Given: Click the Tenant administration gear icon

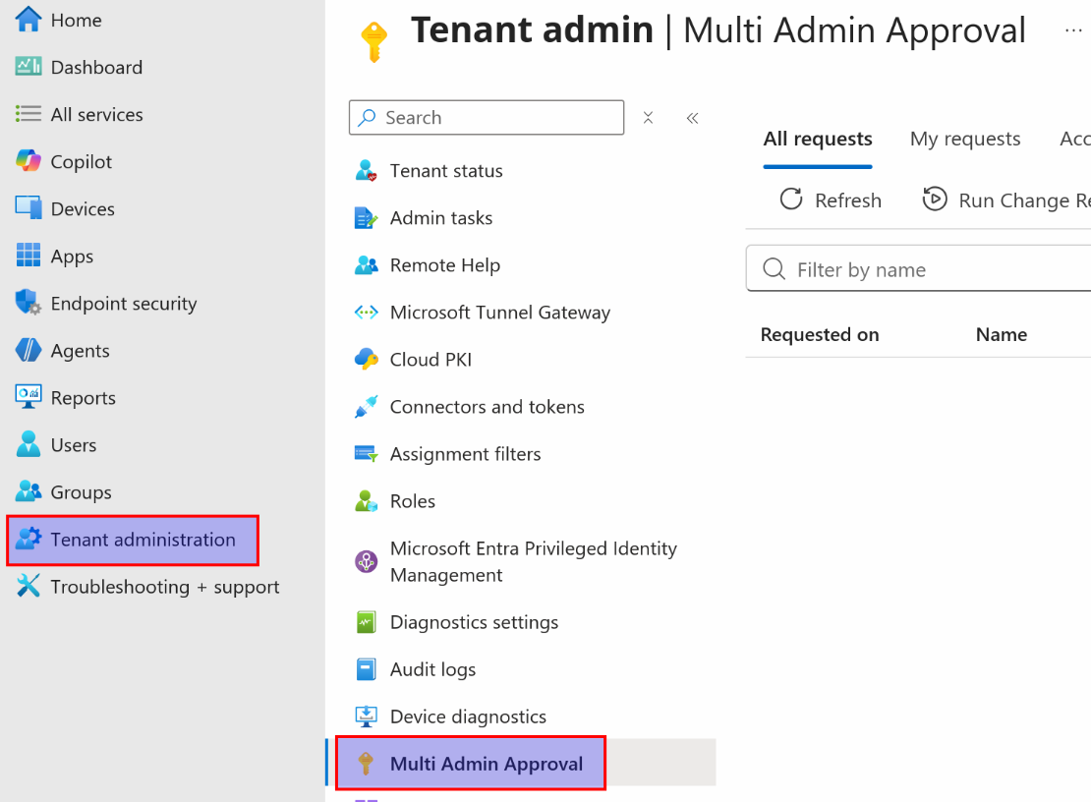Looking at the screenshot, I should point(29,539).
